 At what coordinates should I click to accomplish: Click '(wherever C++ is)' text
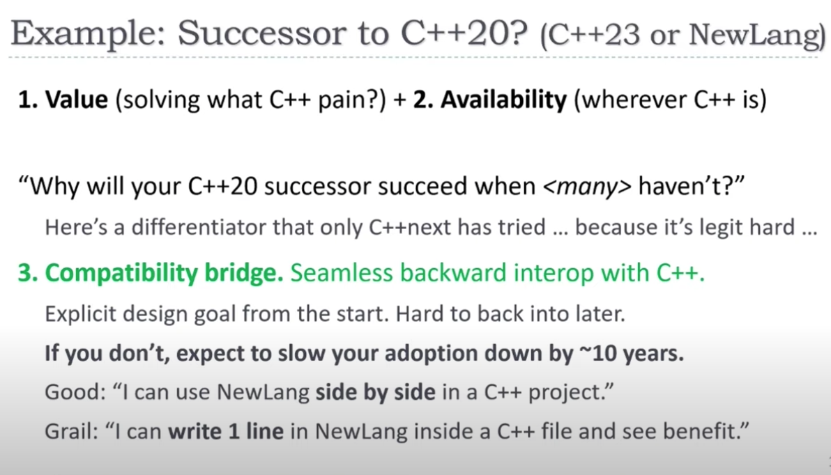coord(671,100)
